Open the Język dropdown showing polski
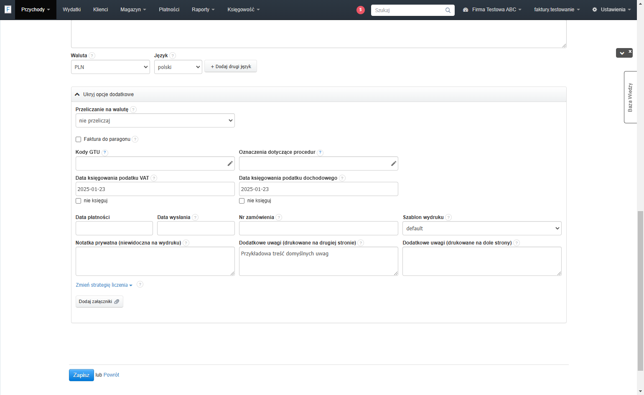The height and width of the screenshot is (395, 644). pyautogui.click(x=178, y=67)
